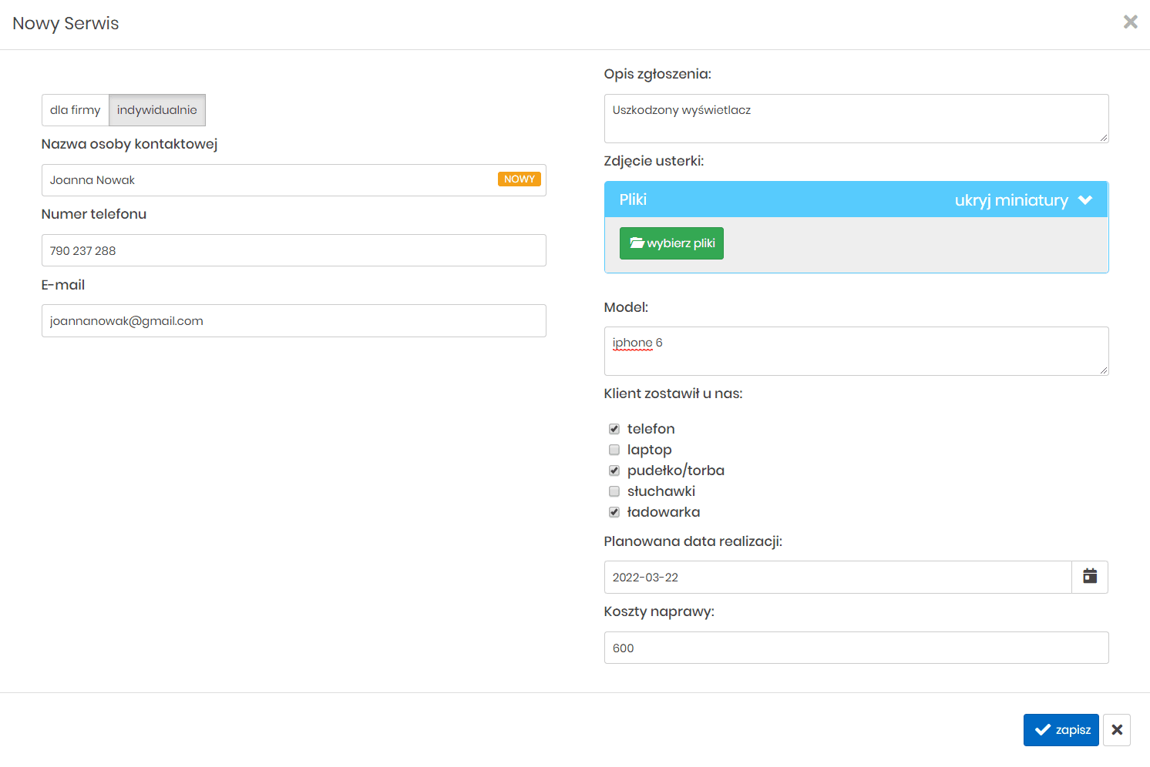This screenshot has width=1150, height=767.
Task: Click into the E-mail field
Action: pyautogui.click(x=294, y=321)
